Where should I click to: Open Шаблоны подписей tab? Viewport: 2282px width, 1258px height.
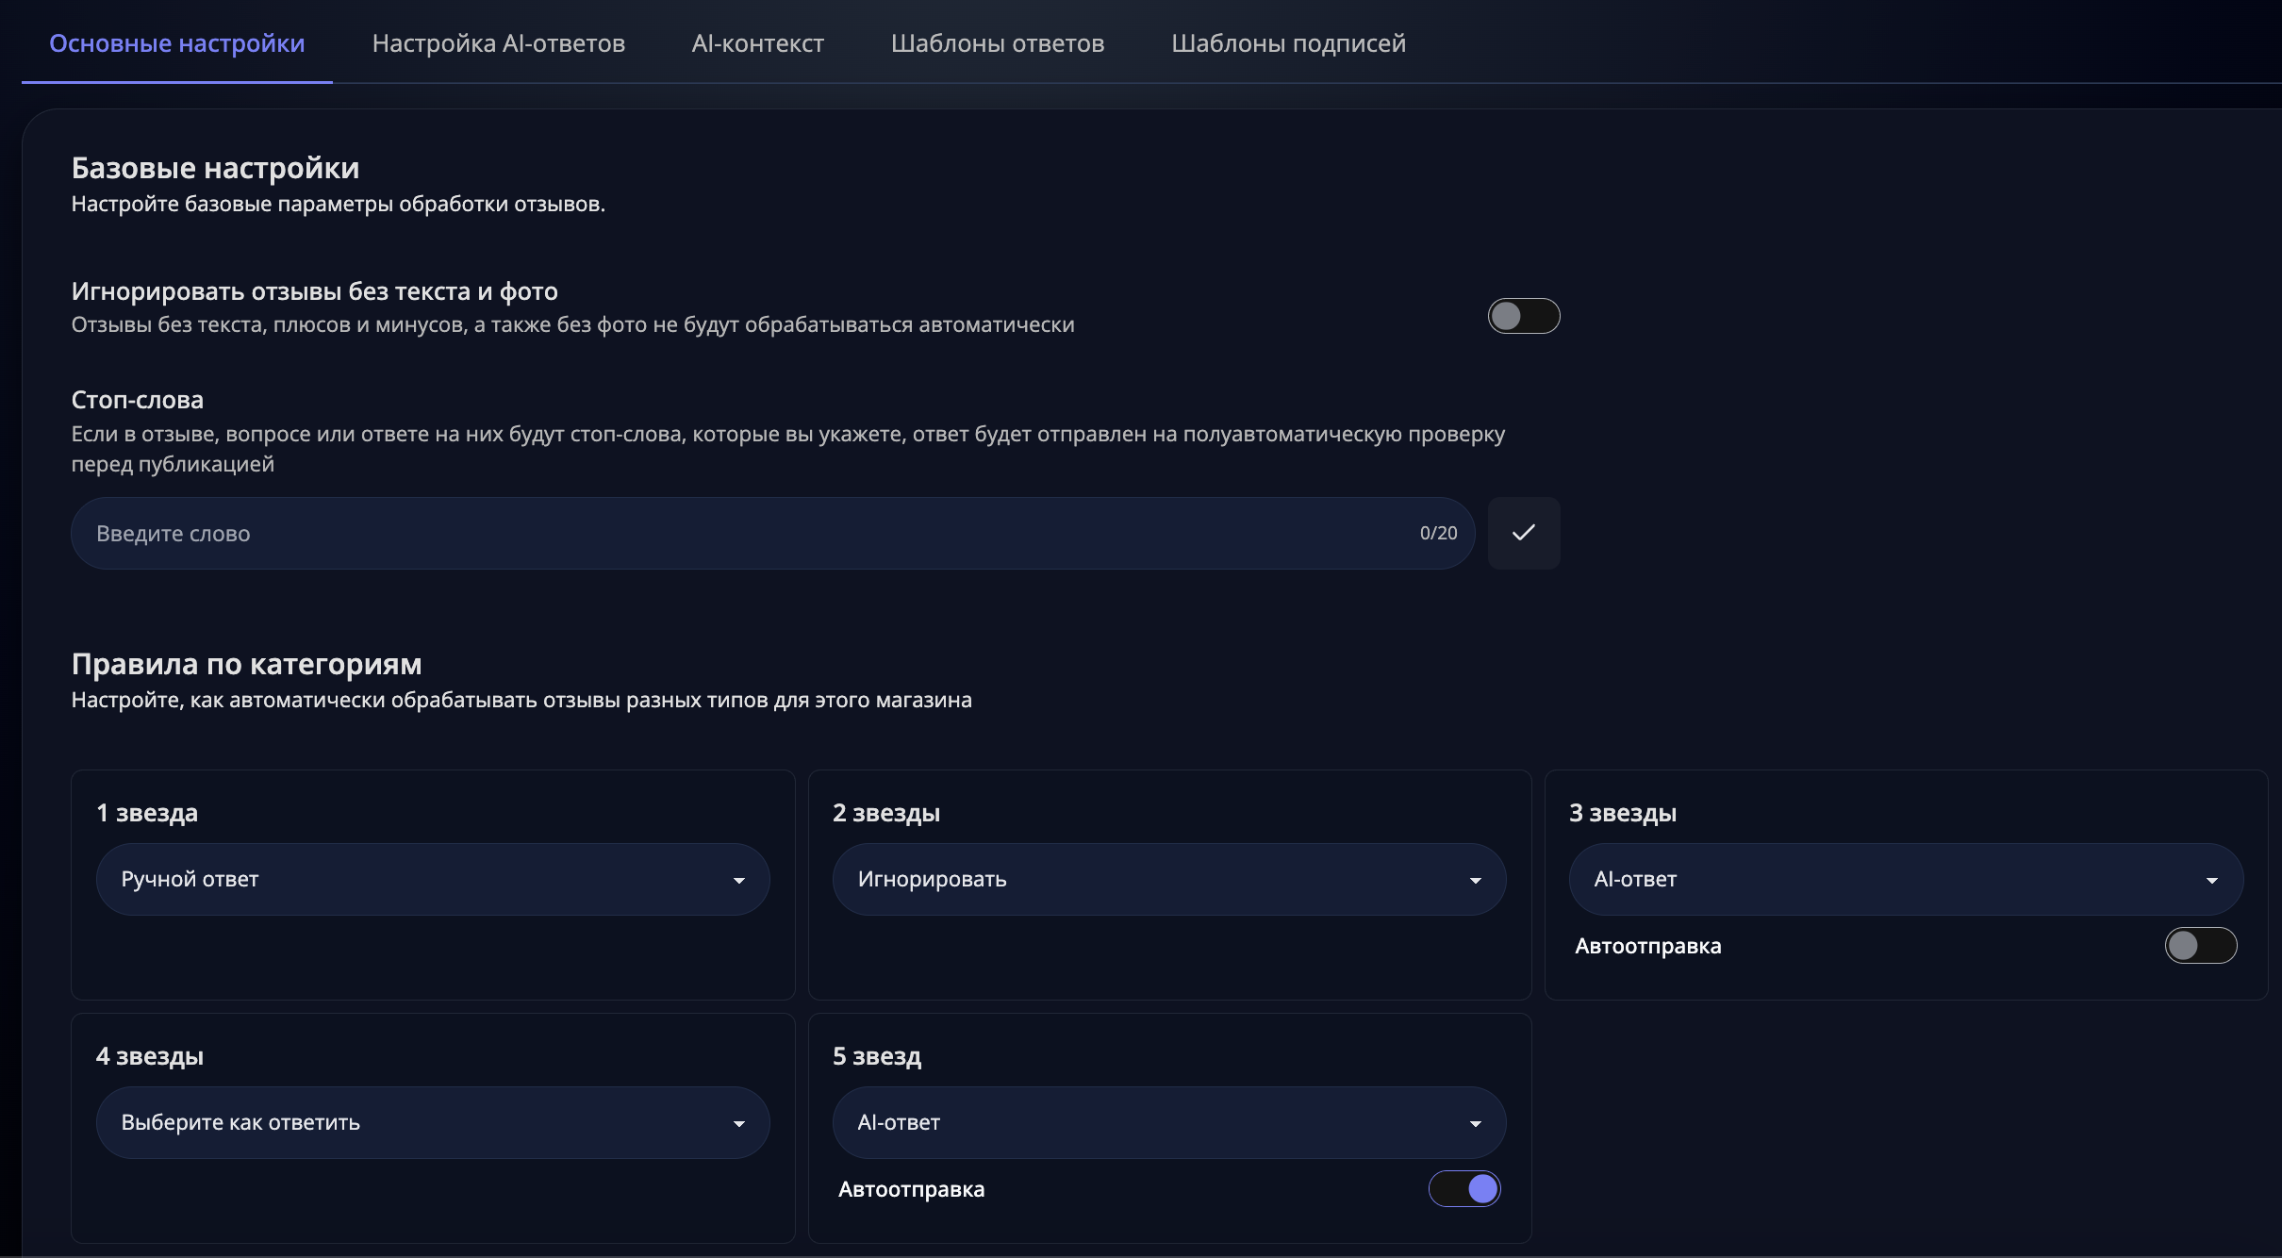click(x=1288, y=43)
